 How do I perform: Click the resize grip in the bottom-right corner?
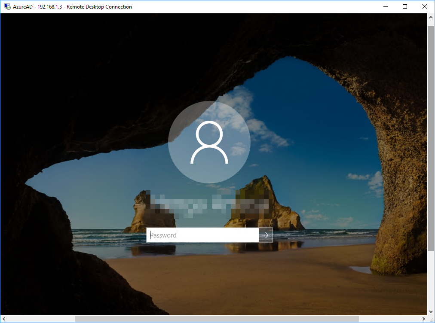(x=432, y=320)
